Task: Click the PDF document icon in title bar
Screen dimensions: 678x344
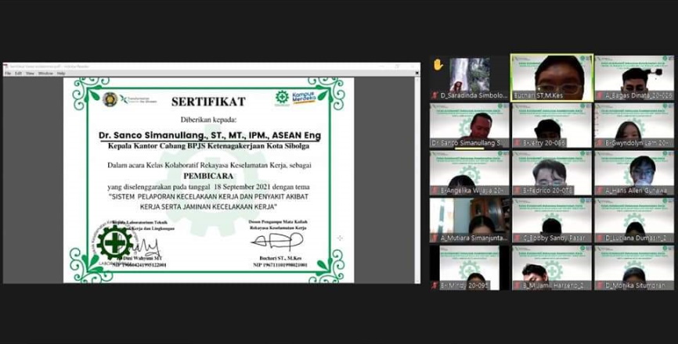Action: [x=5, y=66]
